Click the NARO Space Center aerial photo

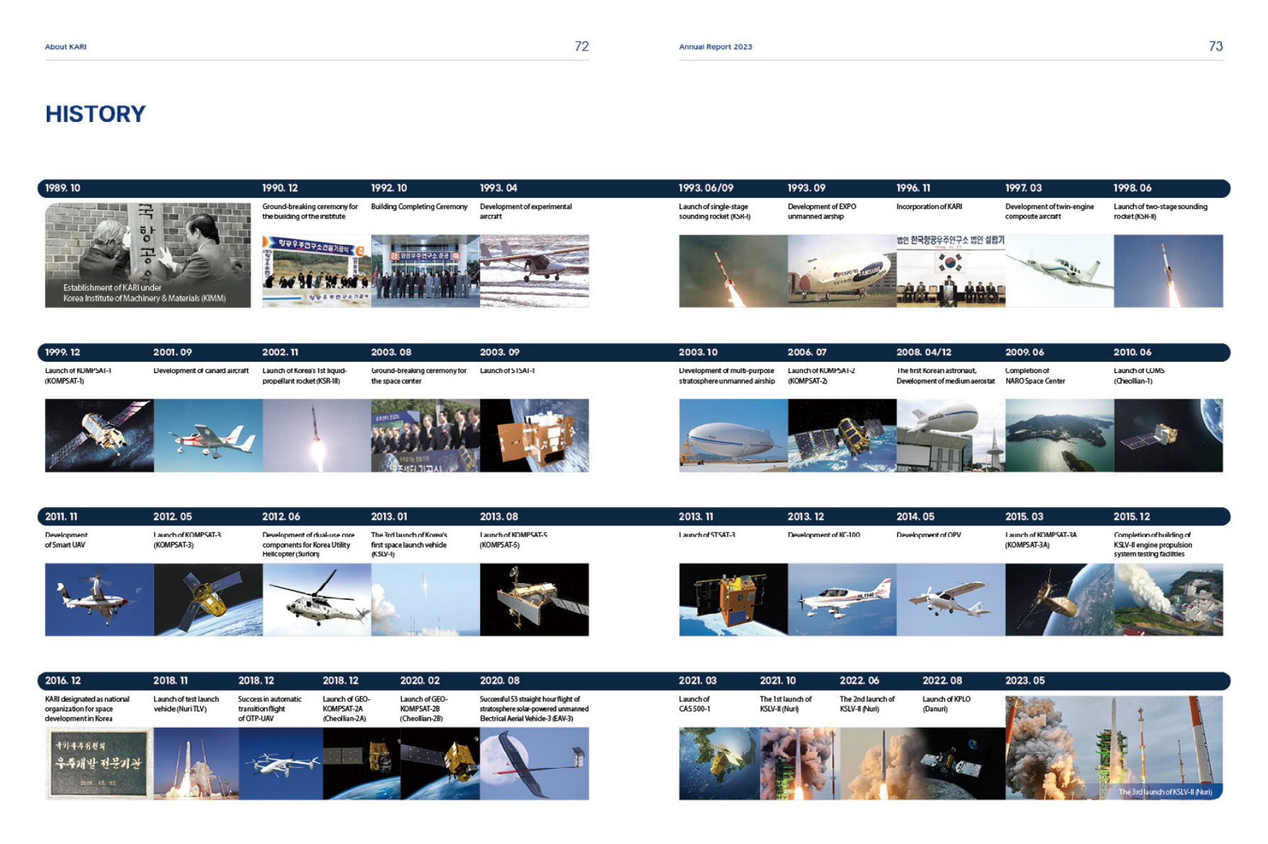1059,435
